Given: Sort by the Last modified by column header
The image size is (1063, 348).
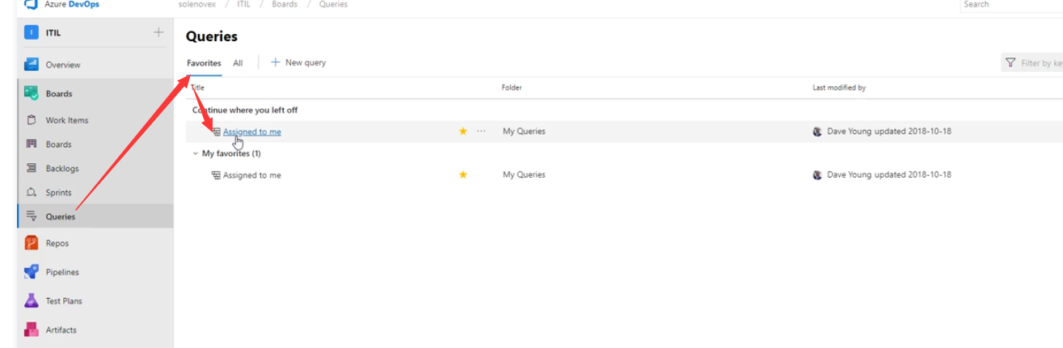Looking at the screenshot, I should (x=839, y=87).
